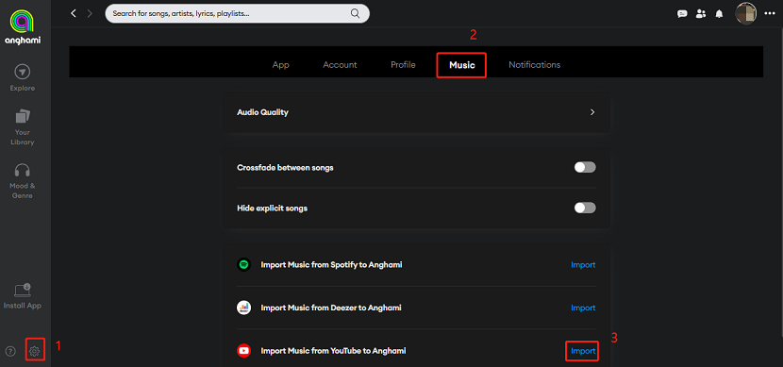Click the YouTube logo icon
Image resolution: width=783 pixels, height=367 pixels.
coord(243,351)
